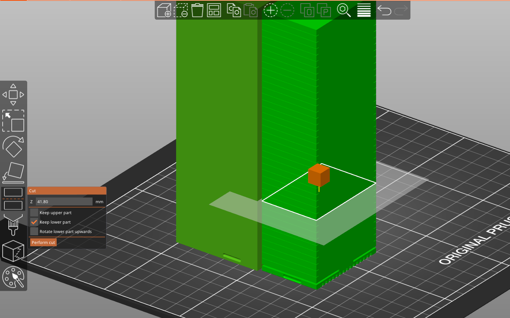Screen dimensions: 510x318
Task: Select the Scale tool
Action: (x=13, y=121)
